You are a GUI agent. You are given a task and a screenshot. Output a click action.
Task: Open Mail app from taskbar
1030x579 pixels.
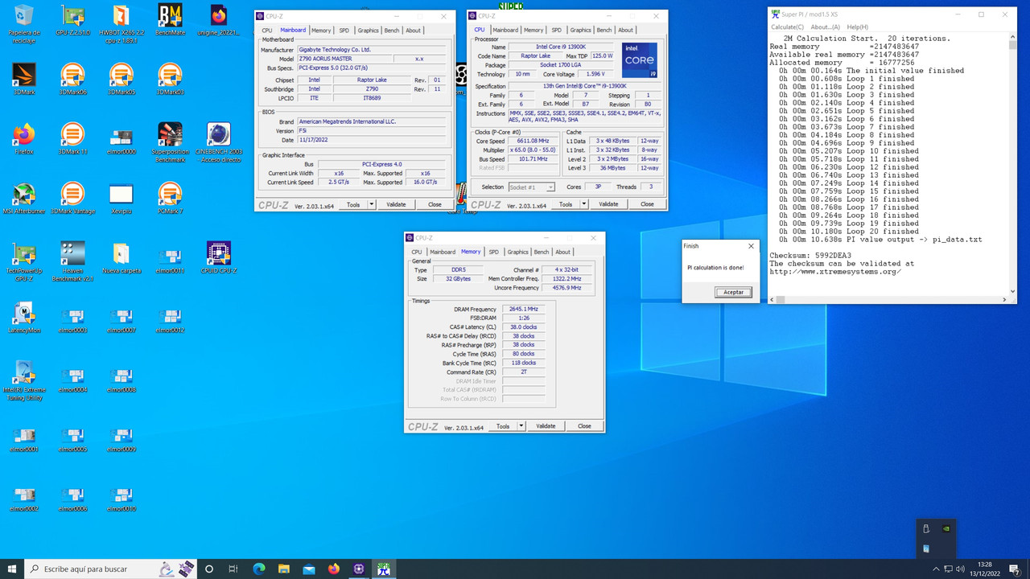click(309, 569)
